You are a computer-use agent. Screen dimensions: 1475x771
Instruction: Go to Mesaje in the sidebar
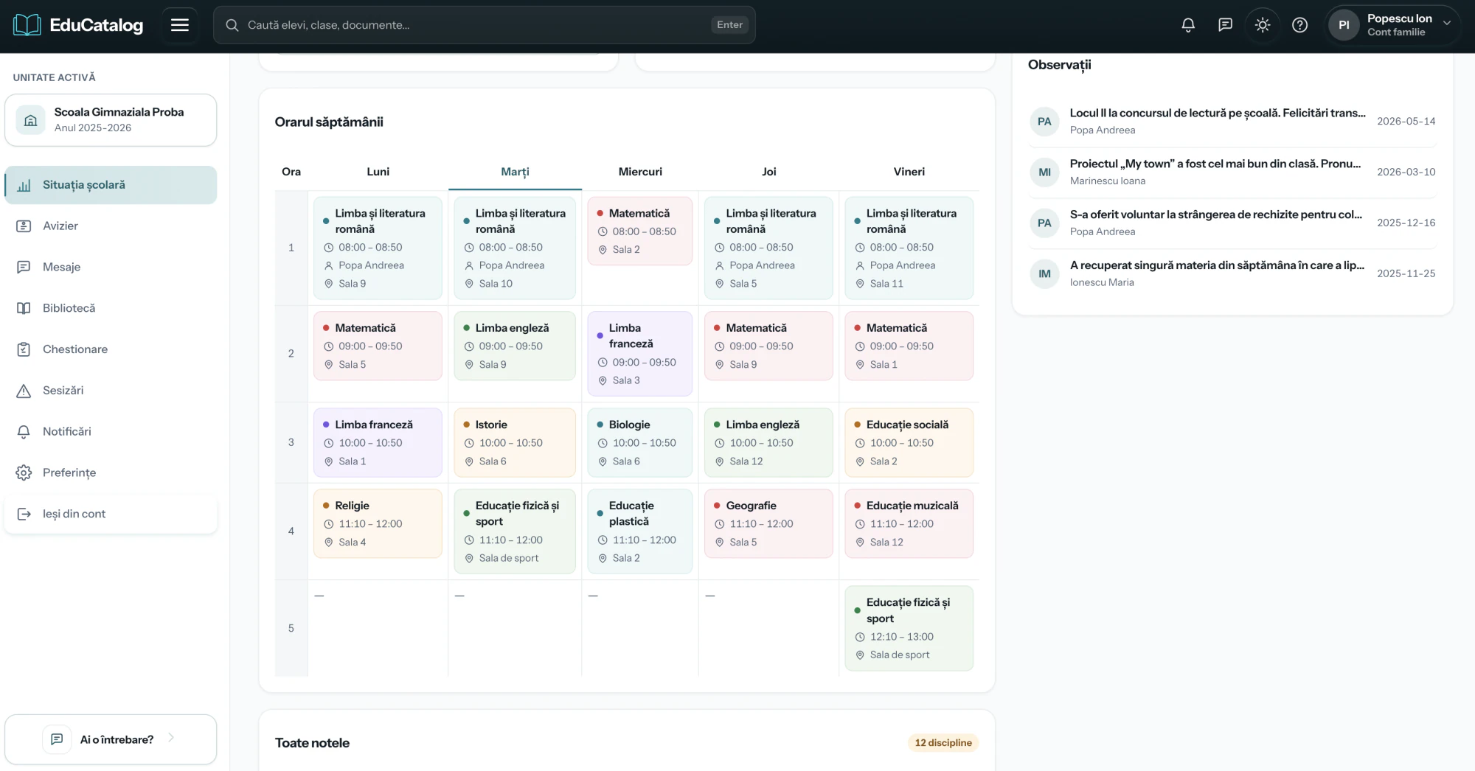pos(111,267)
